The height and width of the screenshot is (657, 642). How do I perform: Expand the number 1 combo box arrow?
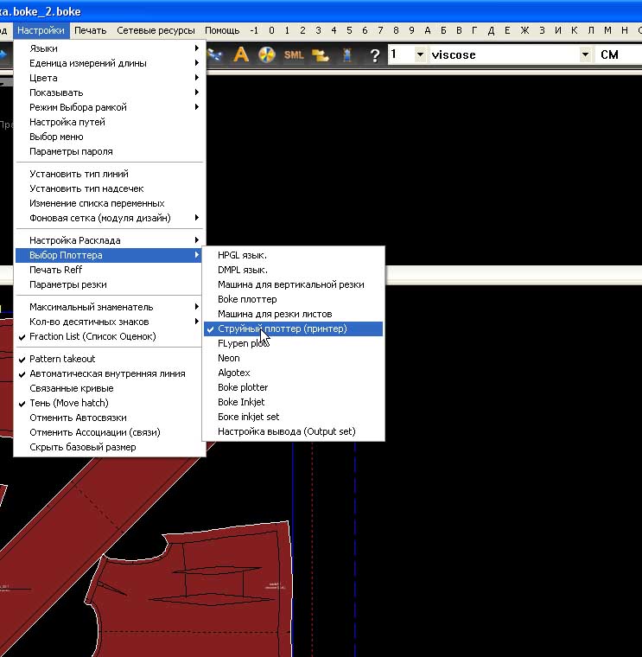(x=420, y=54)
